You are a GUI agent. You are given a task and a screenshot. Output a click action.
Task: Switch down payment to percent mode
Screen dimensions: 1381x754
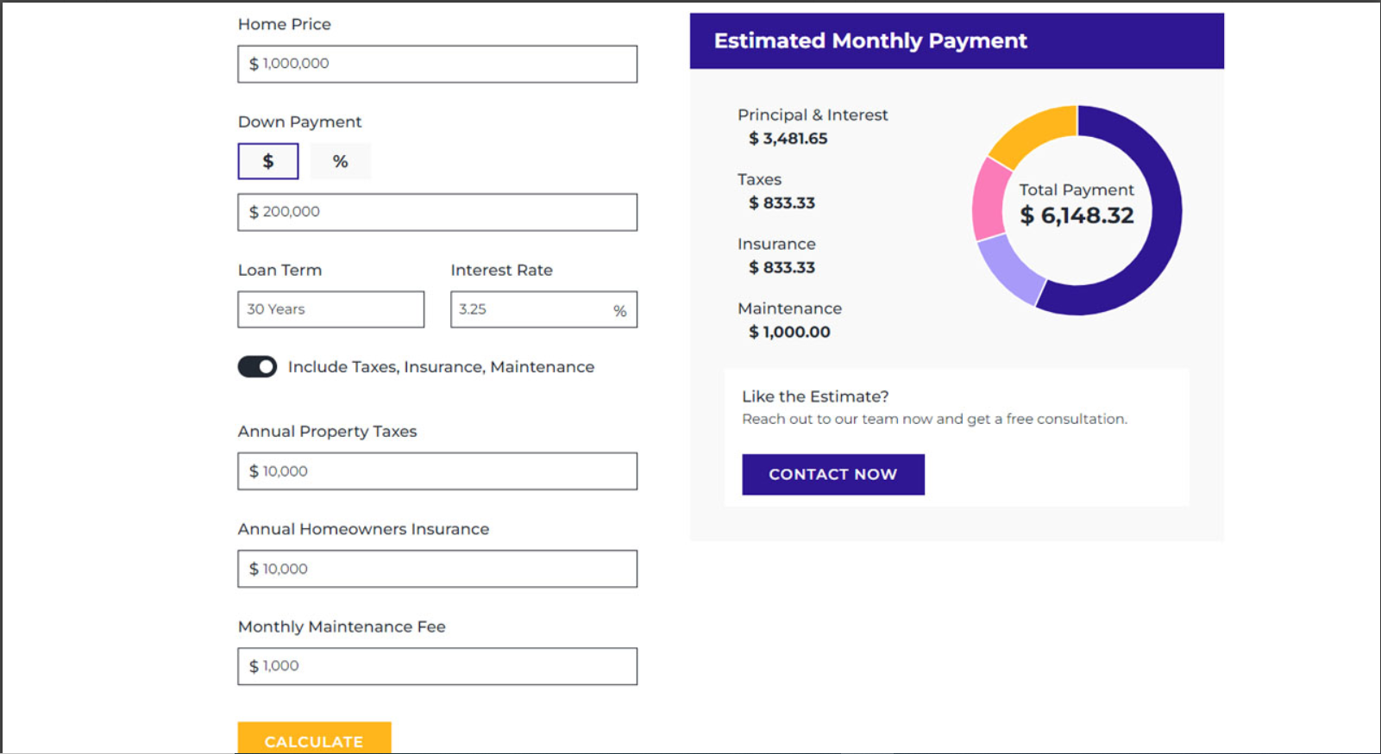341,161
